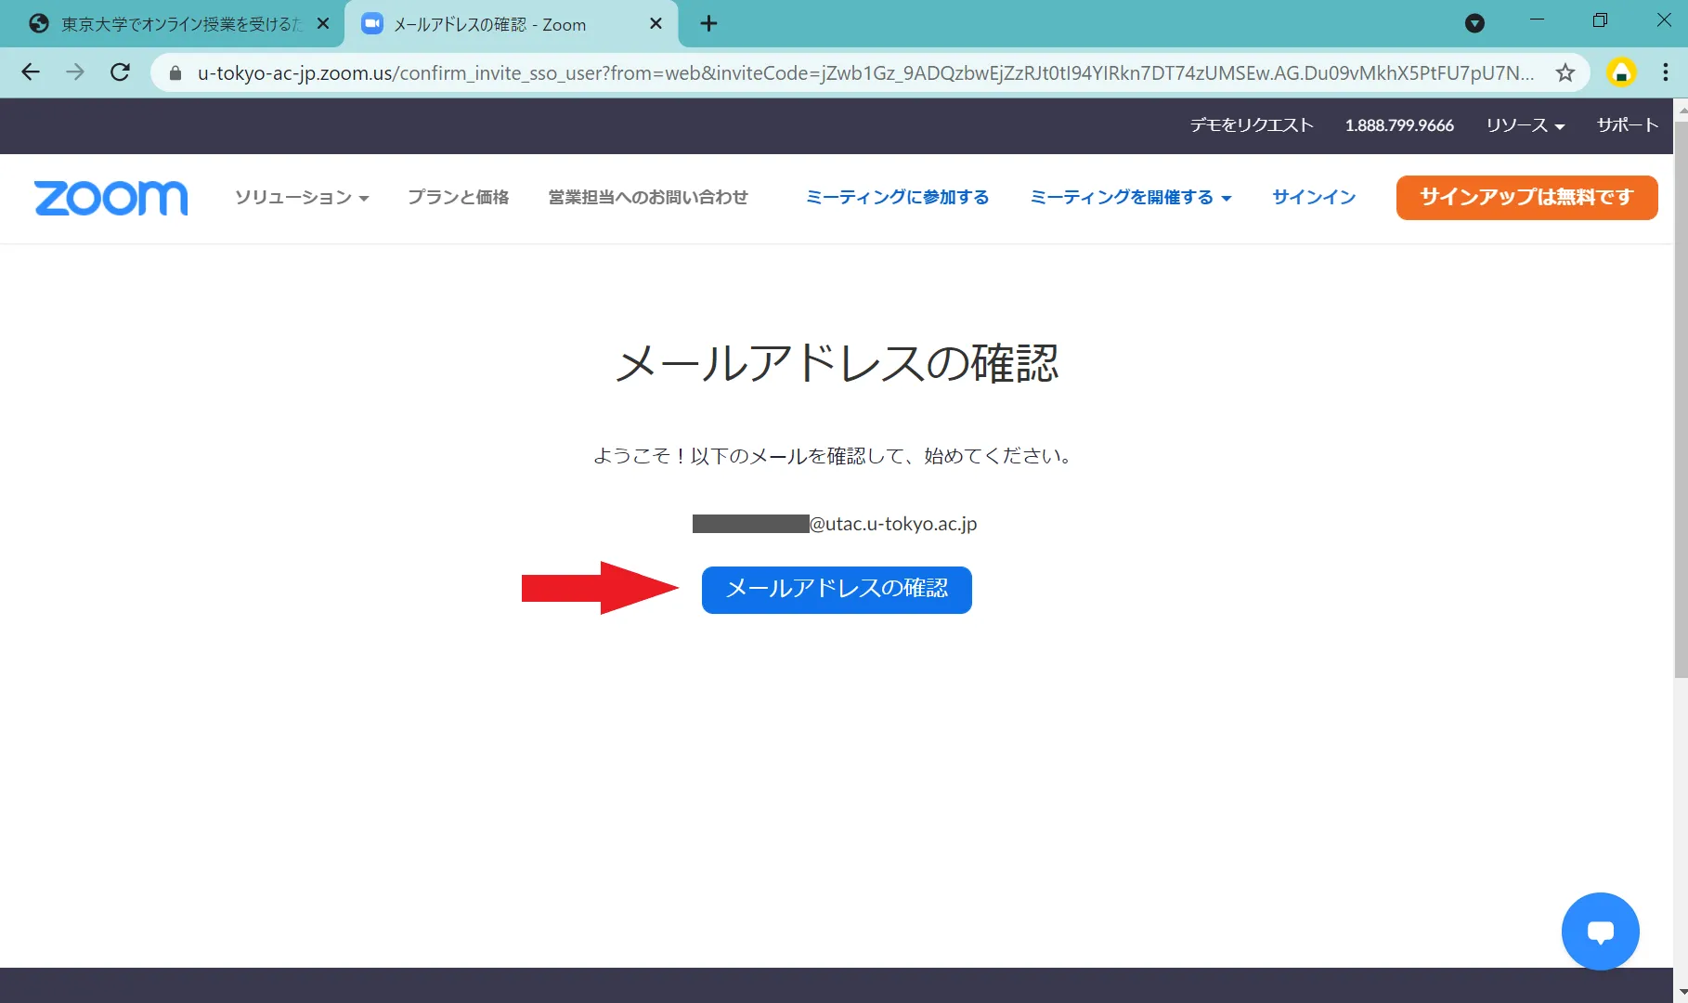Click the プランと価格 menu item

click(x=459, y=198)
